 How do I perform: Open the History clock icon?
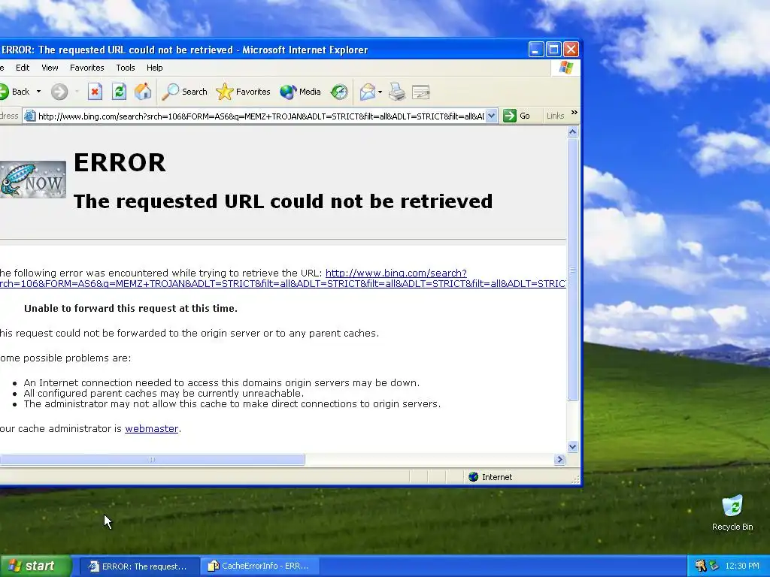pyautogui.click(x=339, y=92)
